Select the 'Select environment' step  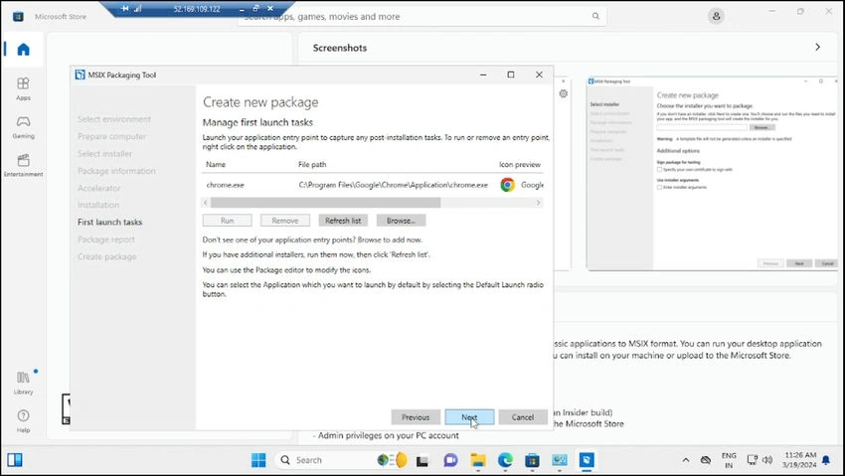(x=114, y=119)
